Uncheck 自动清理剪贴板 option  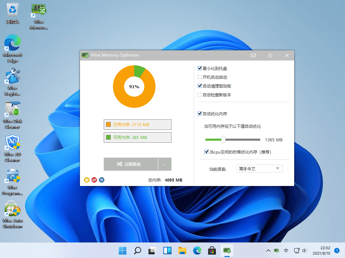coord(200,86)
